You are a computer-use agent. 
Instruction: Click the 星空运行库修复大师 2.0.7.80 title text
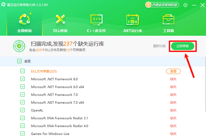click(27, 5)
